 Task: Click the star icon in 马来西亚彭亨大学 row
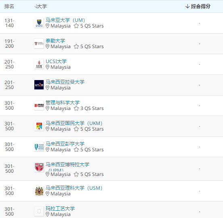click(76, 150)
